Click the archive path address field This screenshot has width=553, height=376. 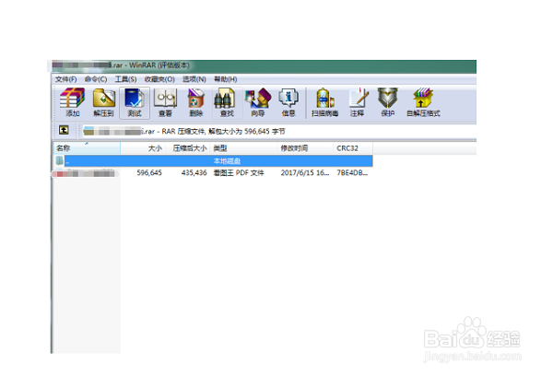278,132
